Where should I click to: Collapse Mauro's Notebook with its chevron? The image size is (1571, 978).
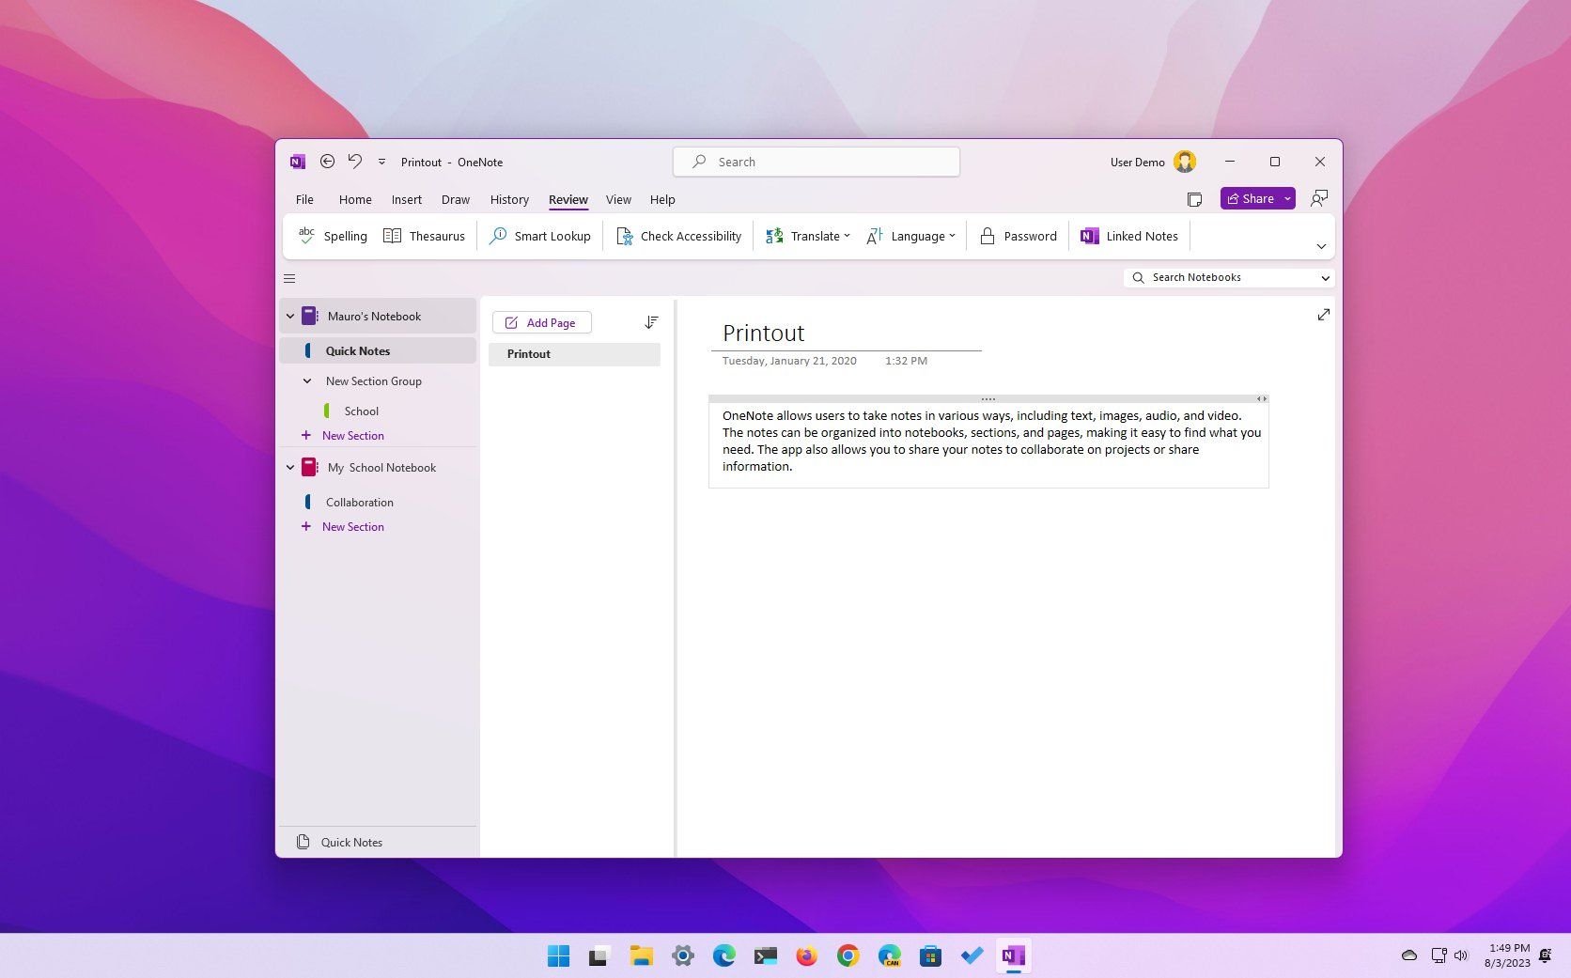(x=289, y=316)
